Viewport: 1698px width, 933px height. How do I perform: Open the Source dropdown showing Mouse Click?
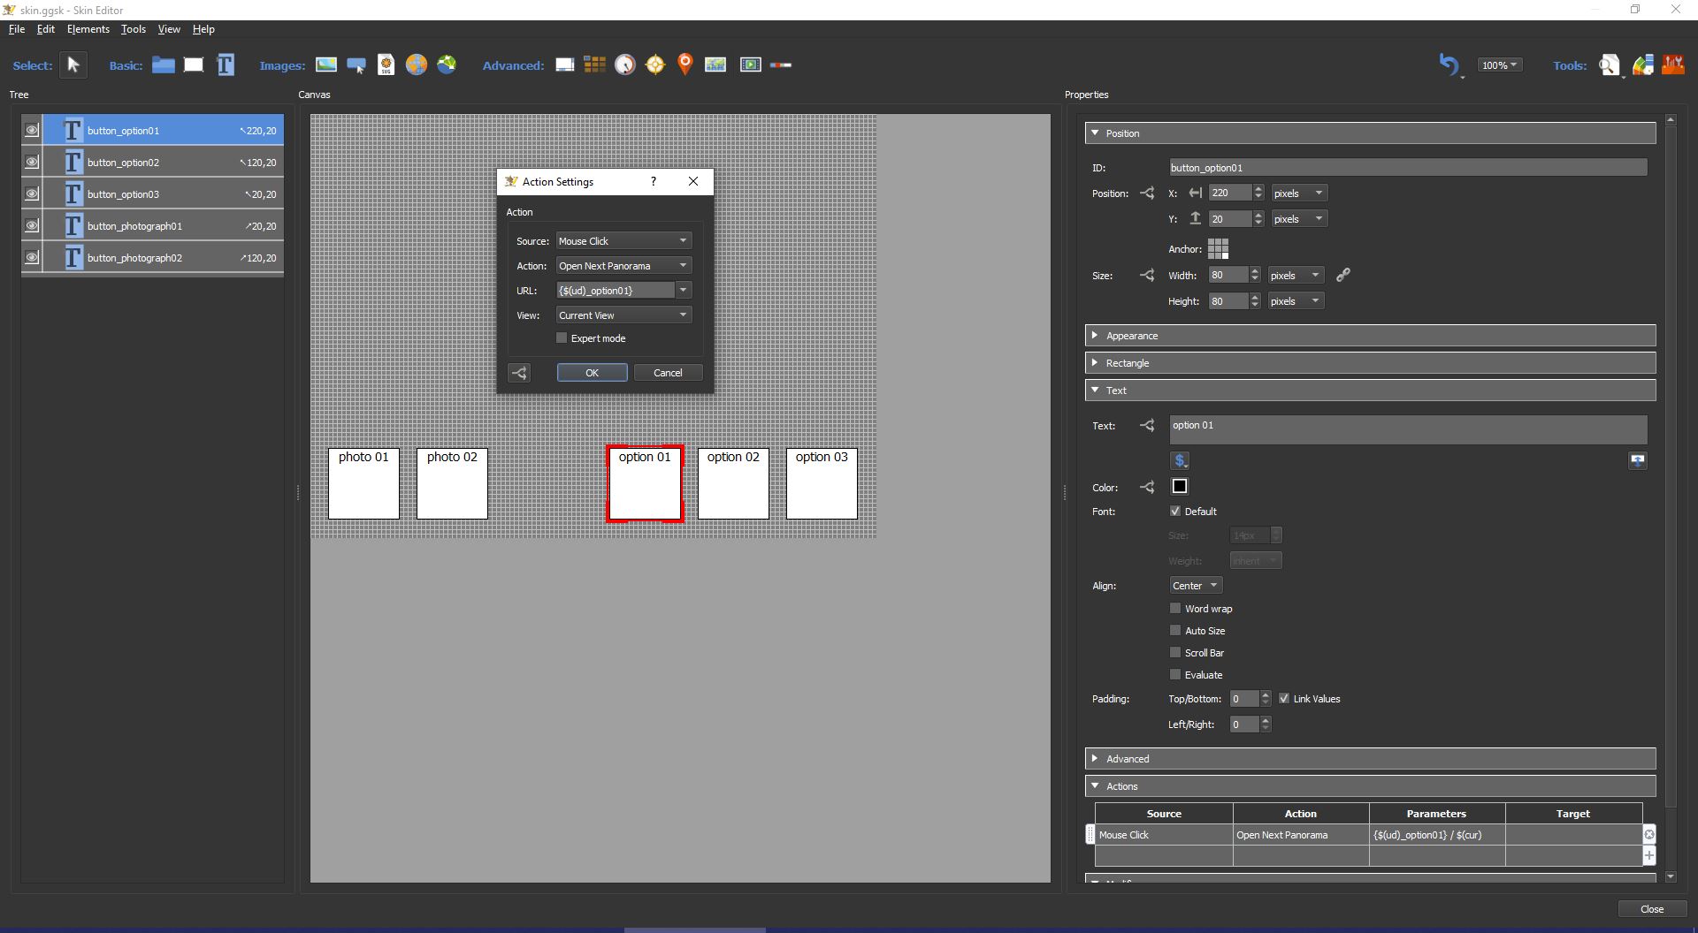(x=623, y=240)
